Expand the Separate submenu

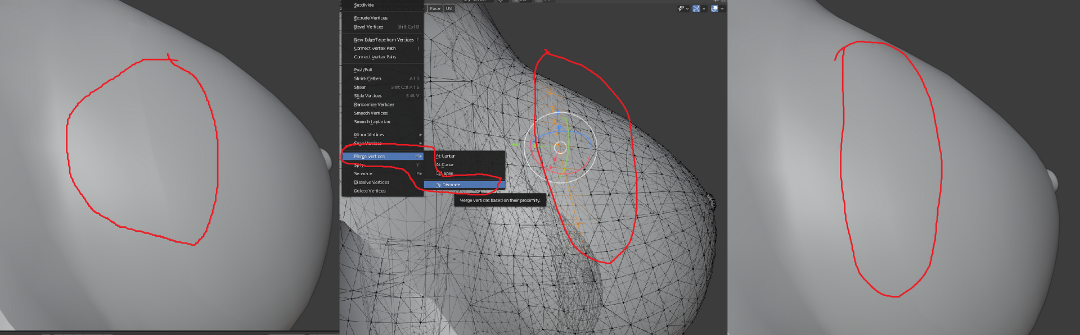click(382, 173)
